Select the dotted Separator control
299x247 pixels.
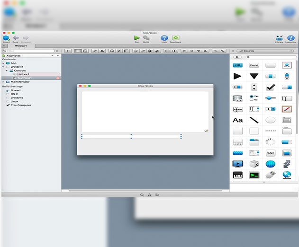tap(271, 131)
